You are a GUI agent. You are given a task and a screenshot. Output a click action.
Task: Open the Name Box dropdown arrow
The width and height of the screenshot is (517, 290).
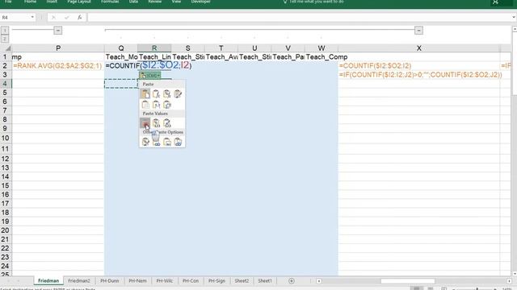(32, 18)
